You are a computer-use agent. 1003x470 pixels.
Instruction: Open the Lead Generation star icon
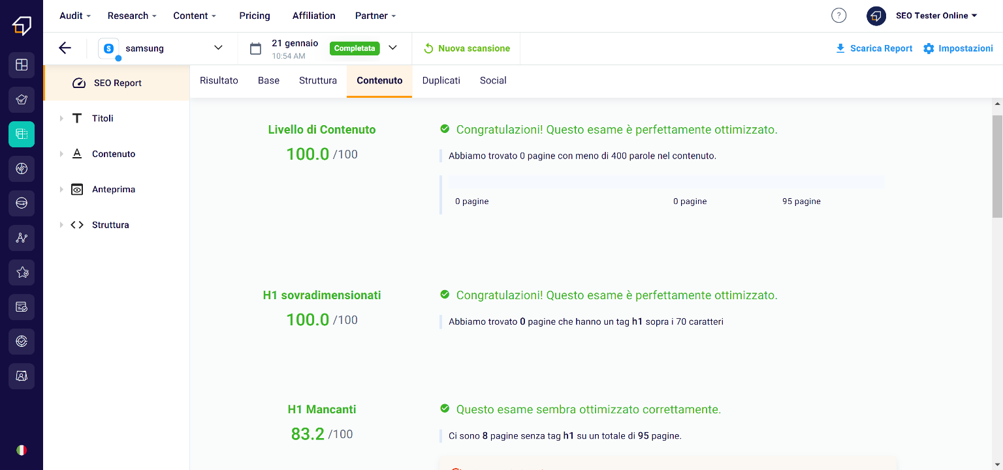click(x=22, y=272)
